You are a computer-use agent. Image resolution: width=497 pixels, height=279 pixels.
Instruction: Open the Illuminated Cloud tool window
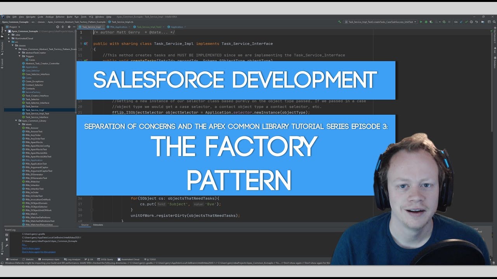pyautogui.click(x=129, y=259)
